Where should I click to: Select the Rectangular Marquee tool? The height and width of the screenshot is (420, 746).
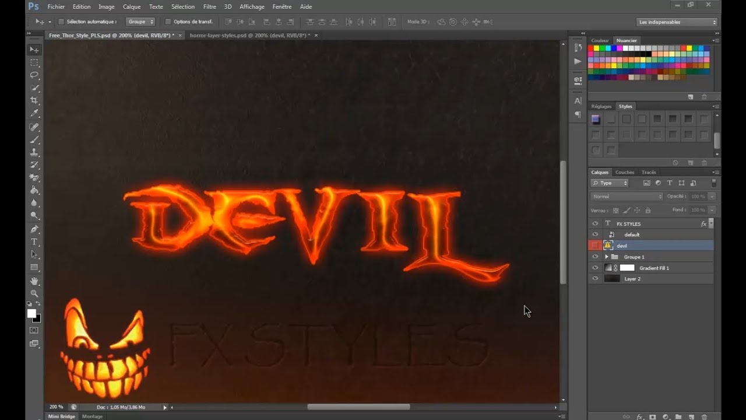coord(34,62)
